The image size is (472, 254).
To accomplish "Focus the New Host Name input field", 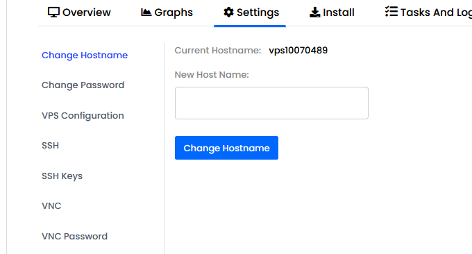I will tap(271, 103).
